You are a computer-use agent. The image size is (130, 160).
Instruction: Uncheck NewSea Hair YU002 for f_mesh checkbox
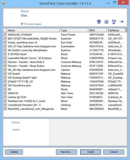pos(5,101)
